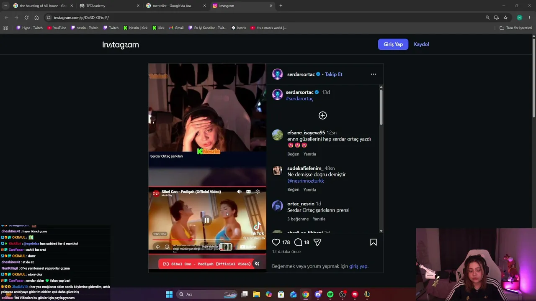536x301 pixels.
Task: Click the taskbar Ara search box
Action: [x=207, y=294]
